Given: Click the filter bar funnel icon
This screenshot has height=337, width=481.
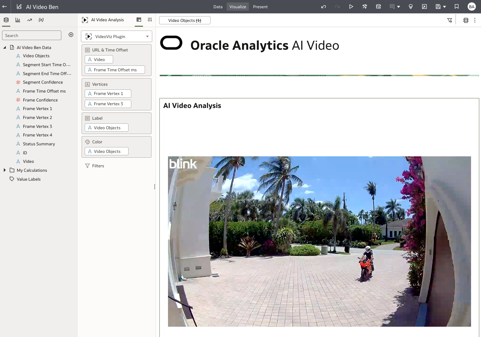Looking at the screenshot, I should pyautogui.click(x=450, y=20).
